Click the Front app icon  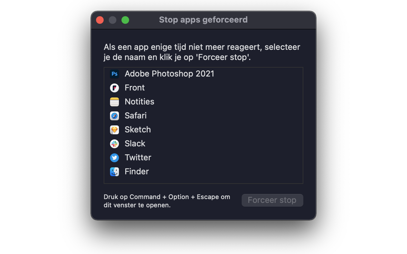click(x=114, y=88)
